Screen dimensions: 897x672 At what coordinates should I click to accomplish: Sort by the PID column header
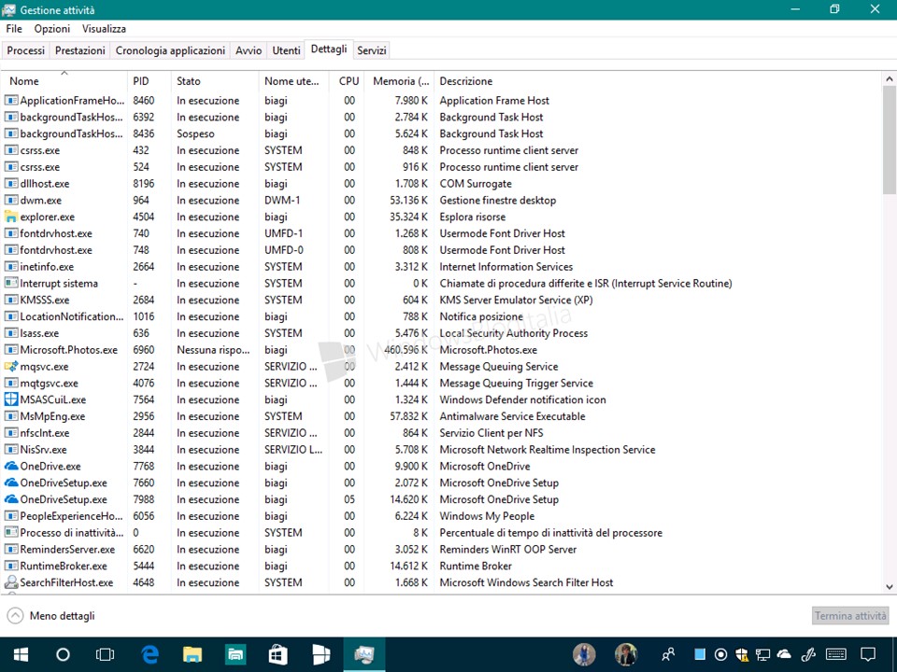[149, 81]
